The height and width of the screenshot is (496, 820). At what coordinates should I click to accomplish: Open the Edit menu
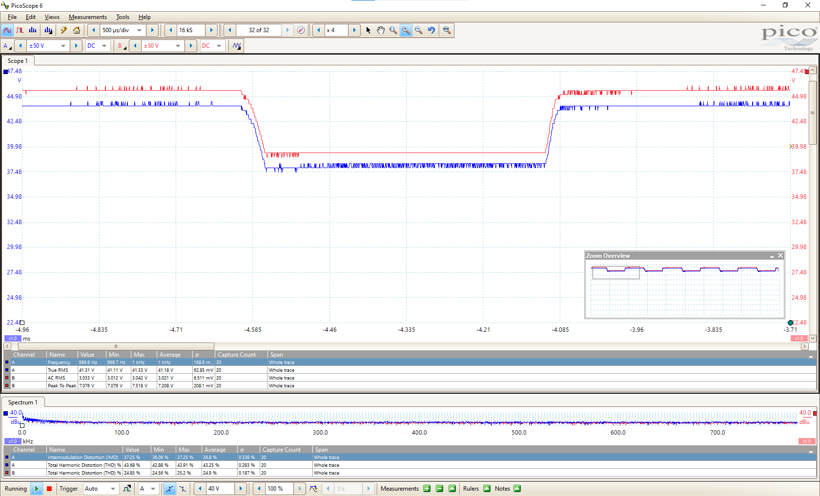click(31, 17)
